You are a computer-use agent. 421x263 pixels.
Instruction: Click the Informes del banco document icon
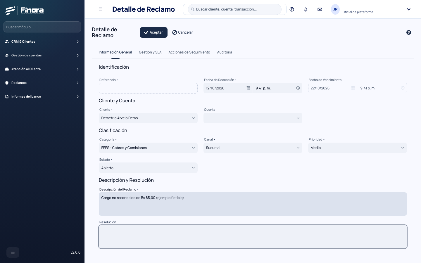click(7, 97)
